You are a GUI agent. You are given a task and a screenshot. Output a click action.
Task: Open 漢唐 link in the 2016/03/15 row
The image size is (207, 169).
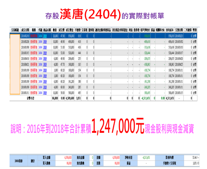point(45,53)
